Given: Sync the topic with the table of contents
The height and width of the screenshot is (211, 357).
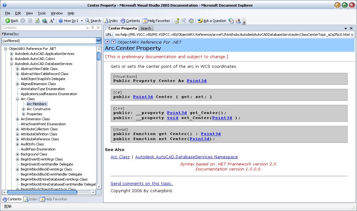Looking at the screenshot, I should 191,21.
